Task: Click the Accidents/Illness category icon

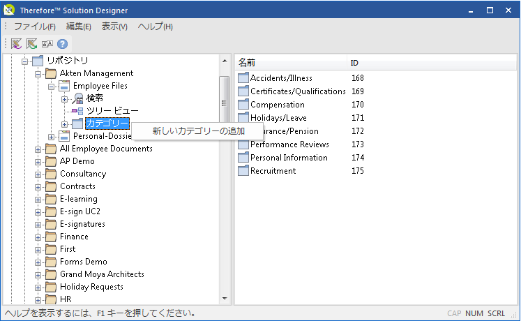Action: (243, 77)
